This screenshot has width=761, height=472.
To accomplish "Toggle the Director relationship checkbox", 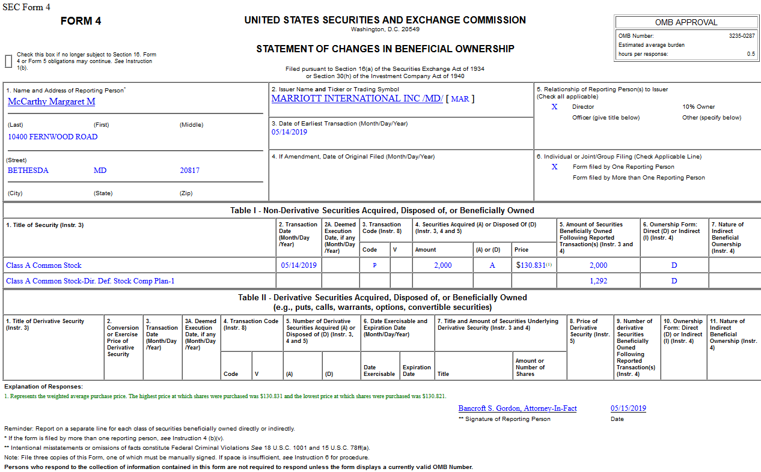I will pyautogui.click(x=554, y=106).
